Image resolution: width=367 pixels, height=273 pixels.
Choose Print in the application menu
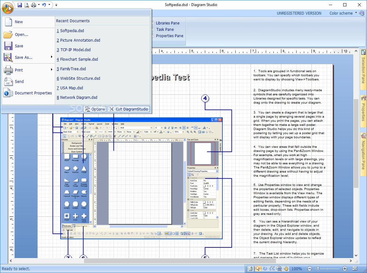pyautogui.click(x=28, y=70)
